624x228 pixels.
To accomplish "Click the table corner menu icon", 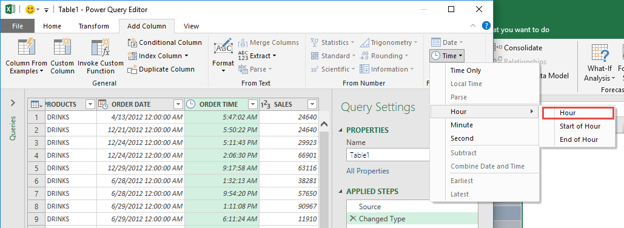I will pyautogui.click(x=36, y=105).
